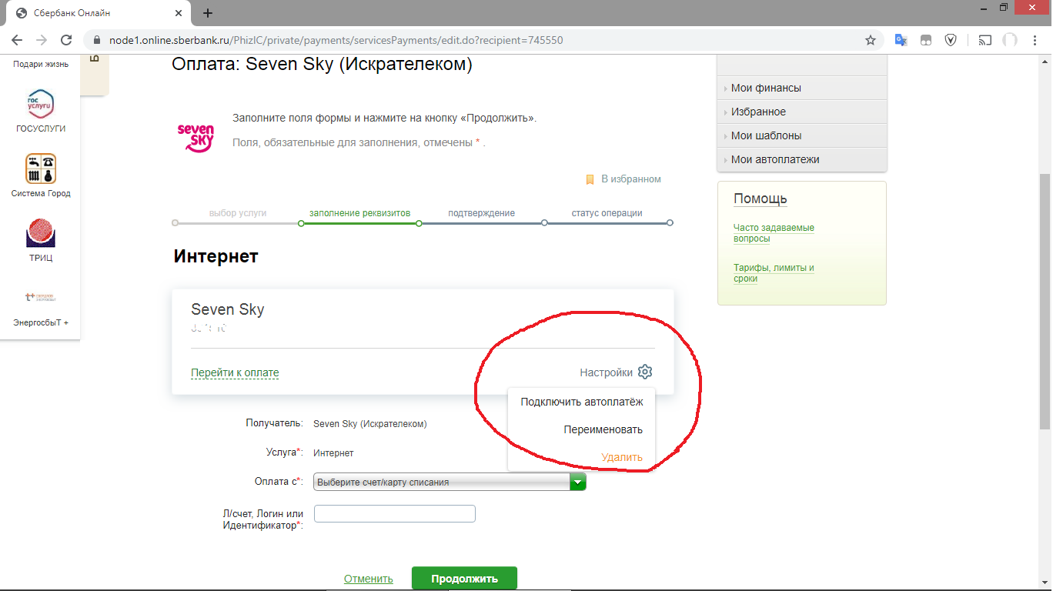The image size is (1053, 591).
Task: Click the browser address bar
Action: [476, 40]
